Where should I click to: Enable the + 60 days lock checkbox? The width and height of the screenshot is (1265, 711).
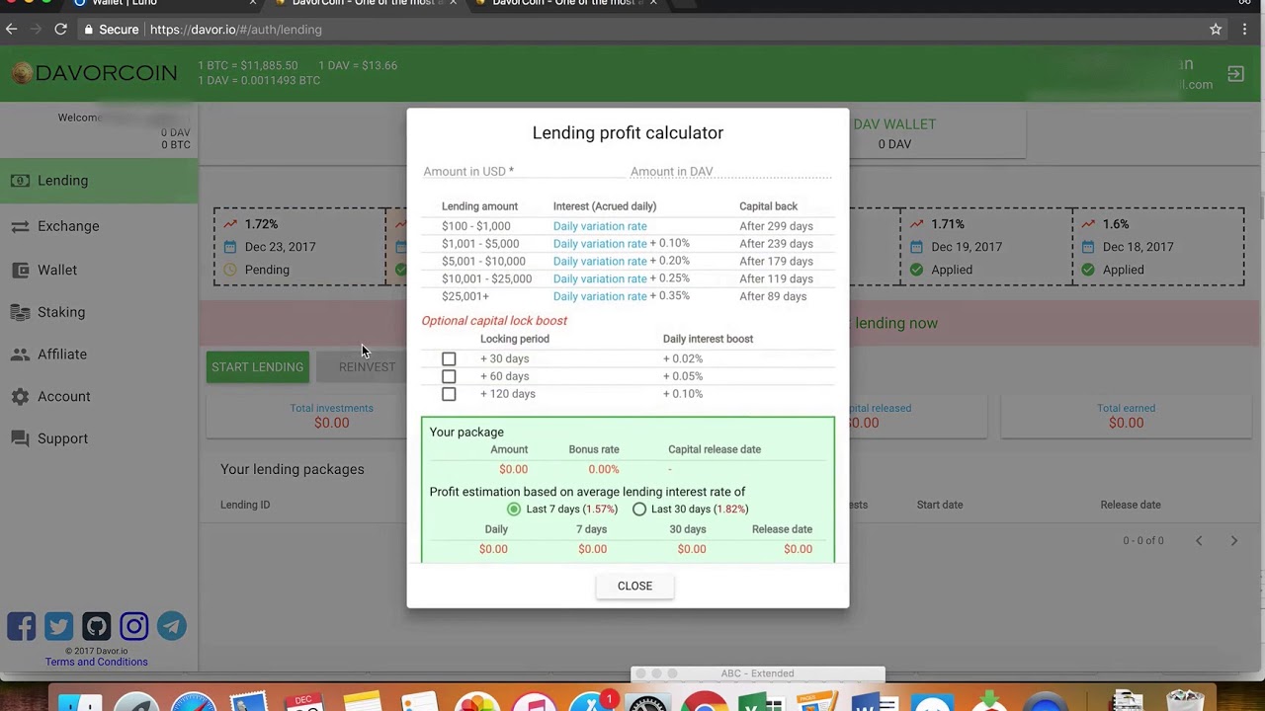(449, 376)
